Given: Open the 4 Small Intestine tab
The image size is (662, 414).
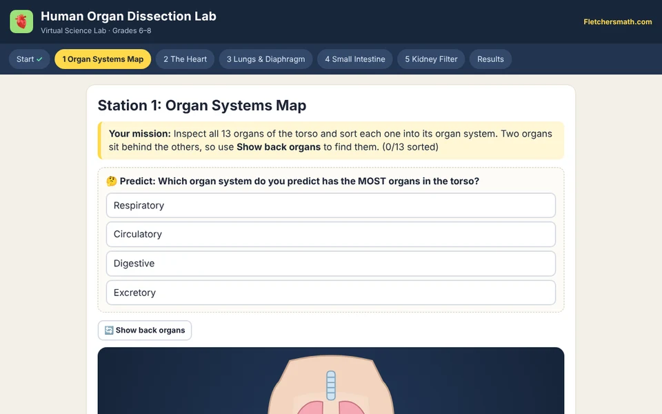Looking at the screenshot, I should pyautogui.click(x=354, y=59).
